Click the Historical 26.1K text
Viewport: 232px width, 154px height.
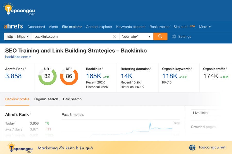pyautogui.click(x=132, y=87)
